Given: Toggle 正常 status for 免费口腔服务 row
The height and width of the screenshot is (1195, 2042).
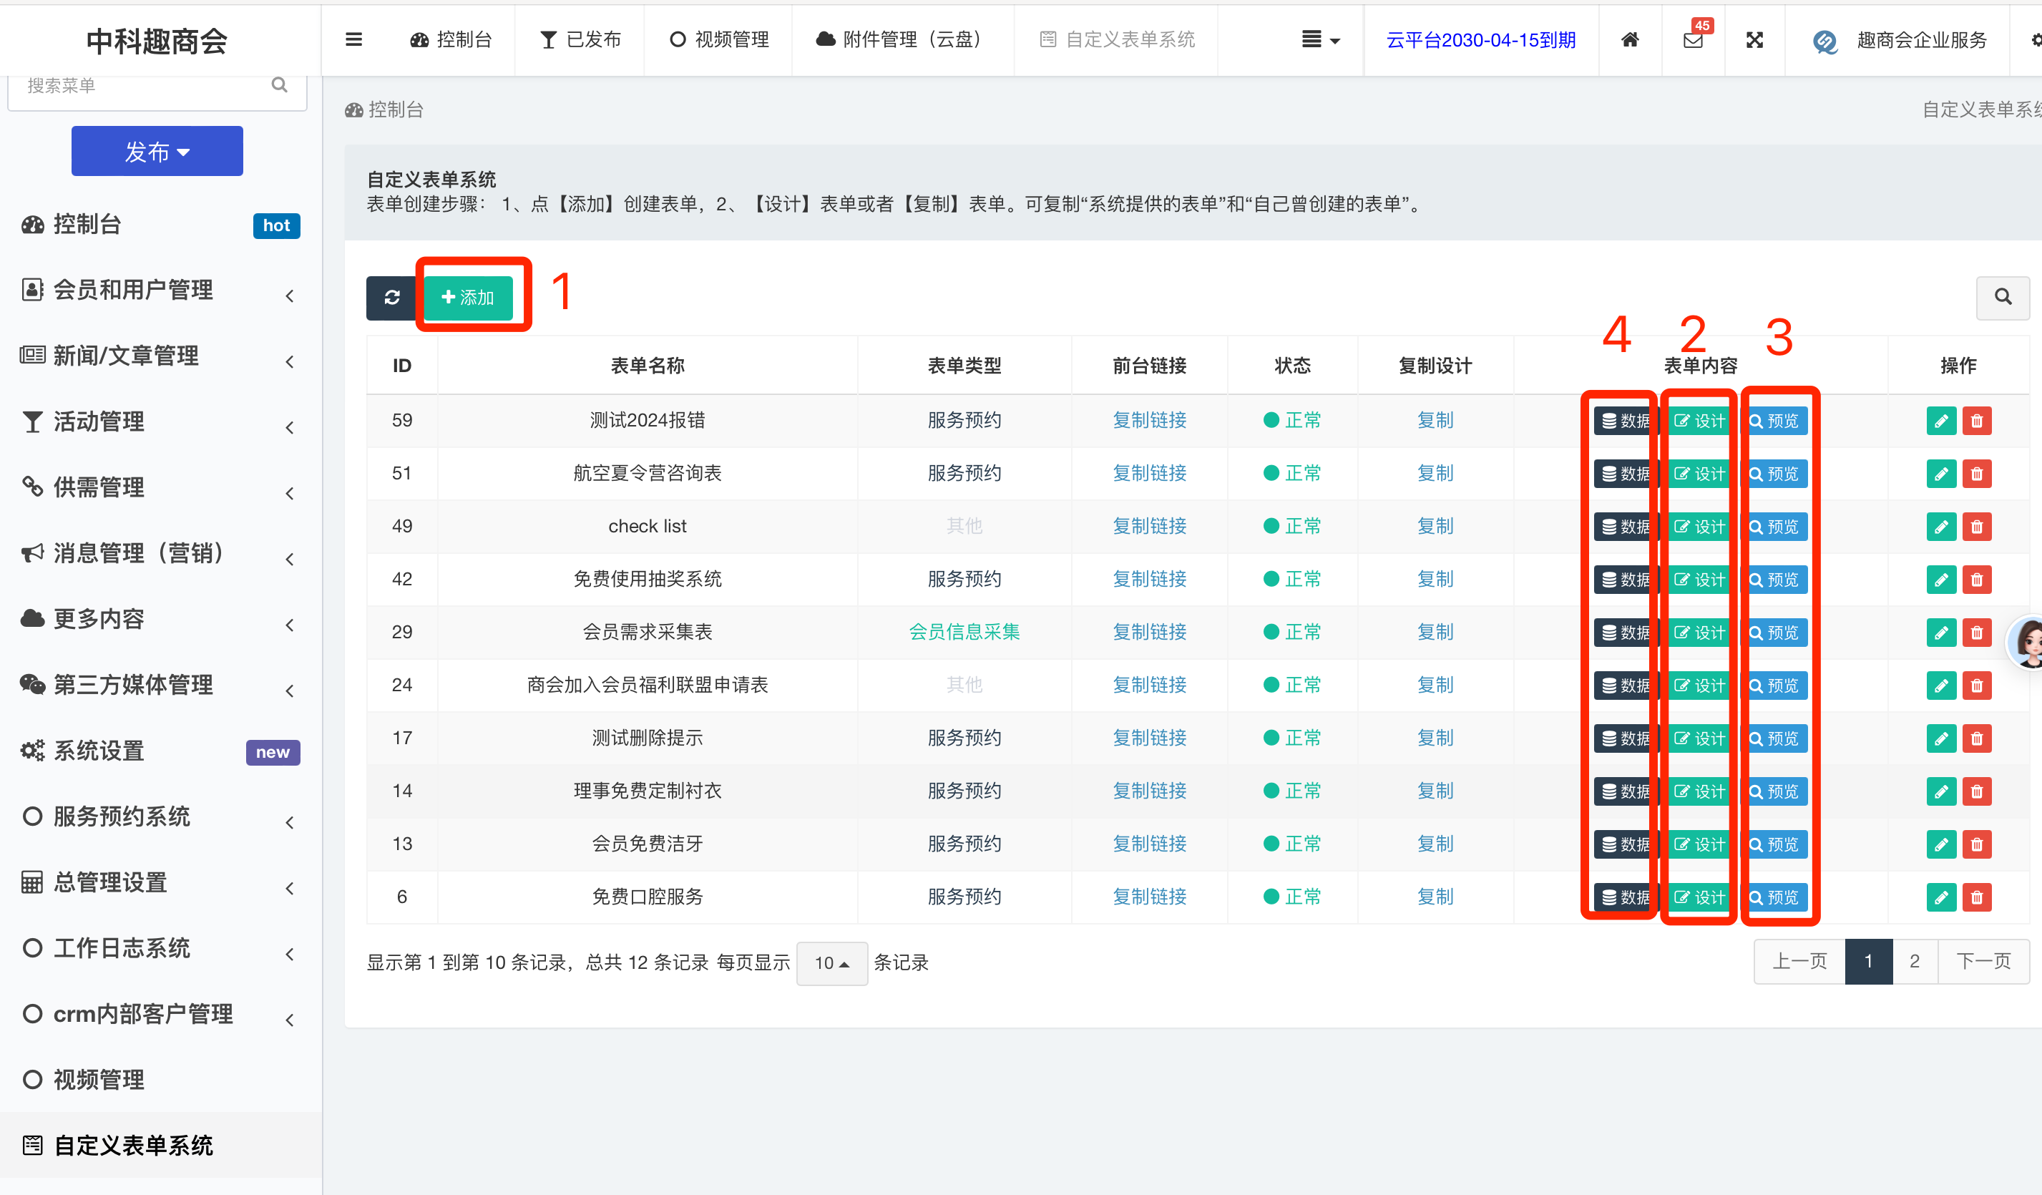Looking at the screenshot, I should tap(1291, 897).
